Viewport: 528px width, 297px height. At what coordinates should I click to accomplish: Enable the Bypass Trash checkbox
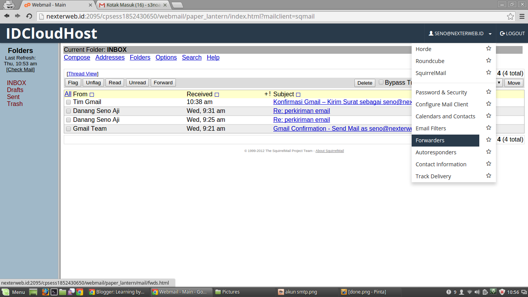pyautogui.click(x=381, y=82)
